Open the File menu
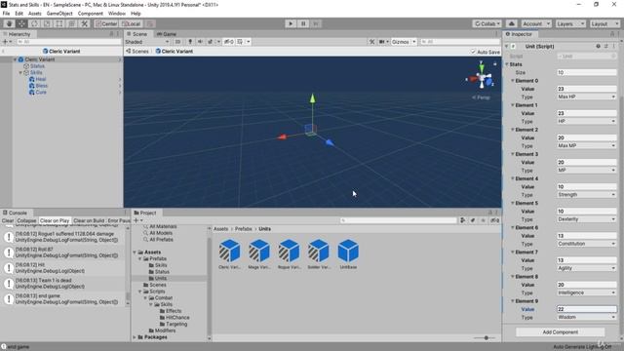Image resolution: width=624 pixels, height=351 pixels. pyautogui.click(x=6, y=14)
